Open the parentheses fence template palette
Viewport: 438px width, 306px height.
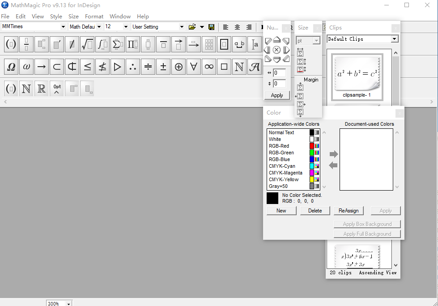[x=11, y=44]
